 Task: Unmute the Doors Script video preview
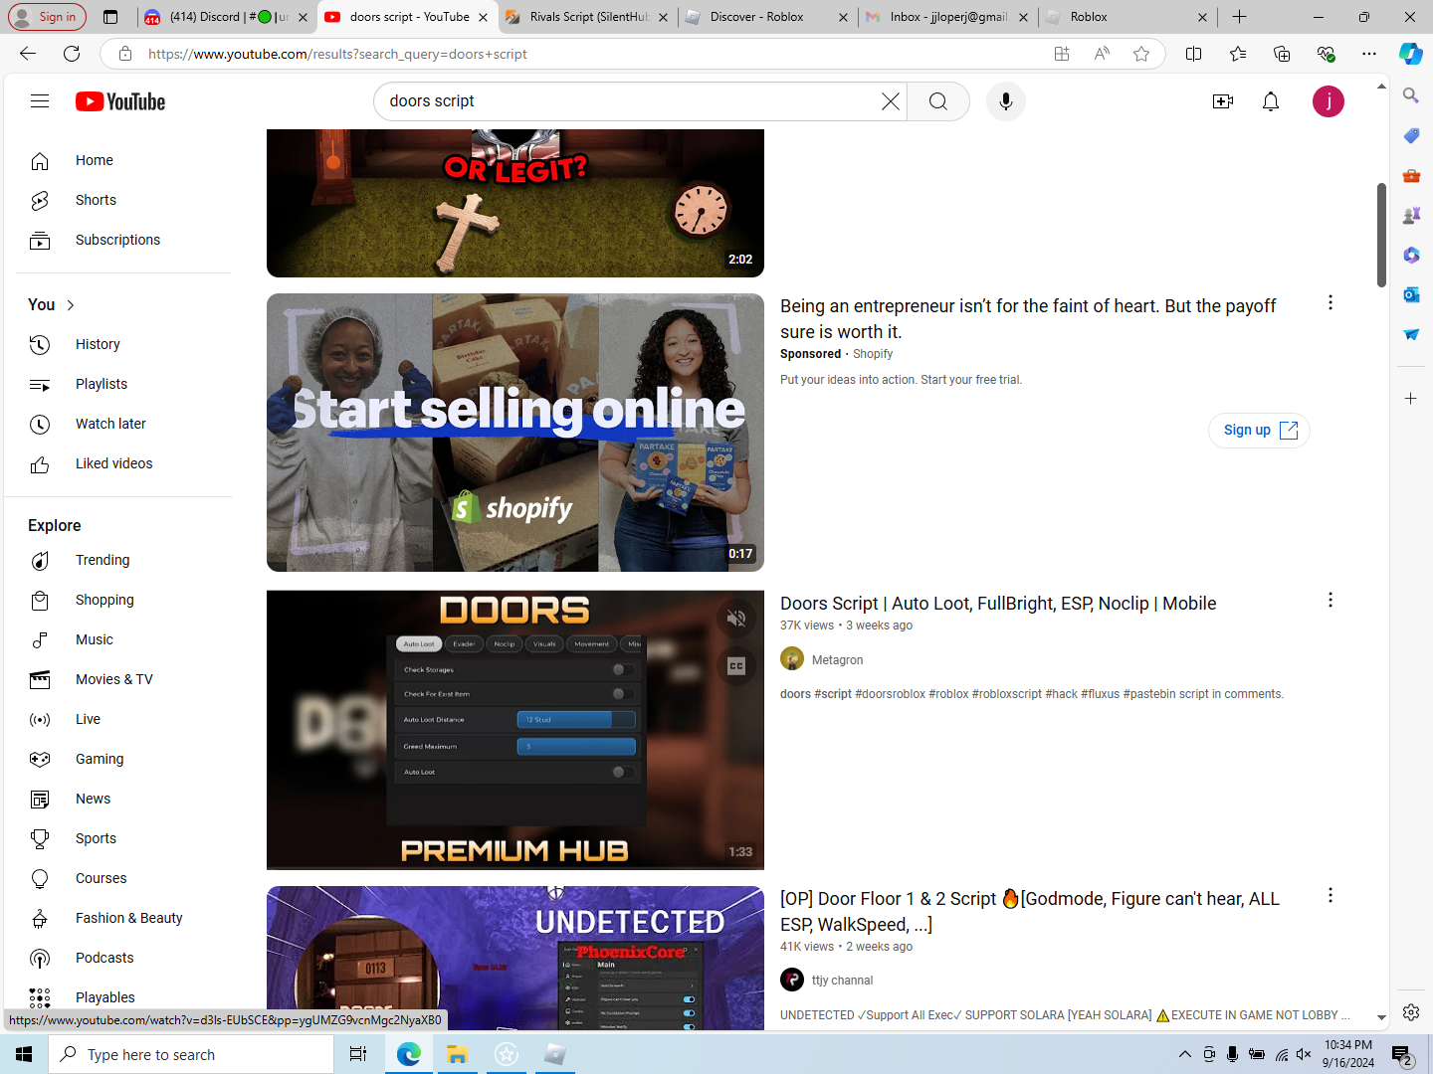click(x=736, y=619)
